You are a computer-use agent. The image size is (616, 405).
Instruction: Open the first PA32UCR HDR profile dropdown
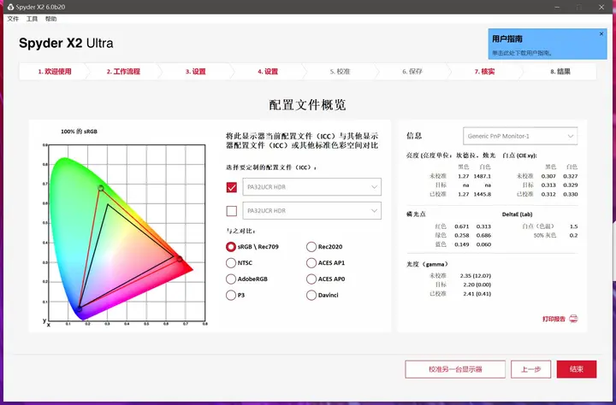pyautogui.click(x=312, y=187)
